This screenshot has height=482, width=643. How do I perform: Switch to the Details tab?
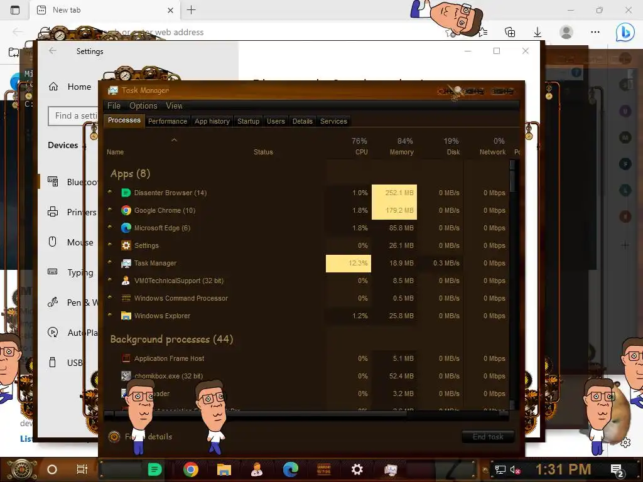coord(302,121)
